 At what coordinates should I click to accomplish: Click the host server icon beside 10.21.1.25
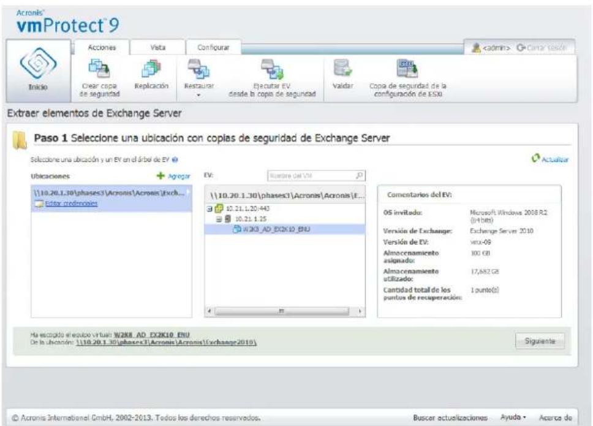point(228,219)
